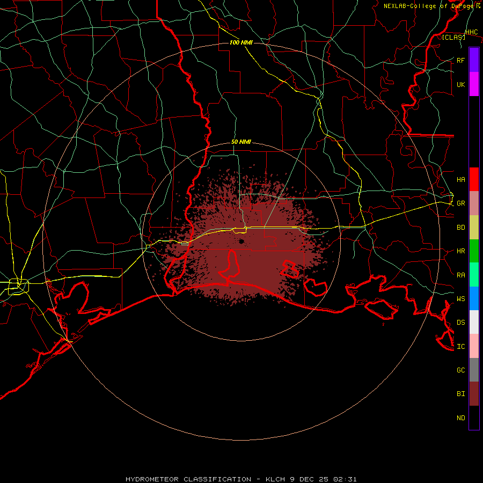
Task: Click the RA legend label
Action: click(x=460, y=275)
